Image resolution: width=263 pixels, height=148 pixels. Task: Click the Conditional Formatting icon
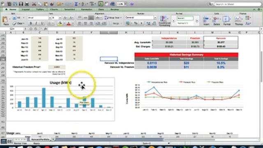(x=164, y=21)
